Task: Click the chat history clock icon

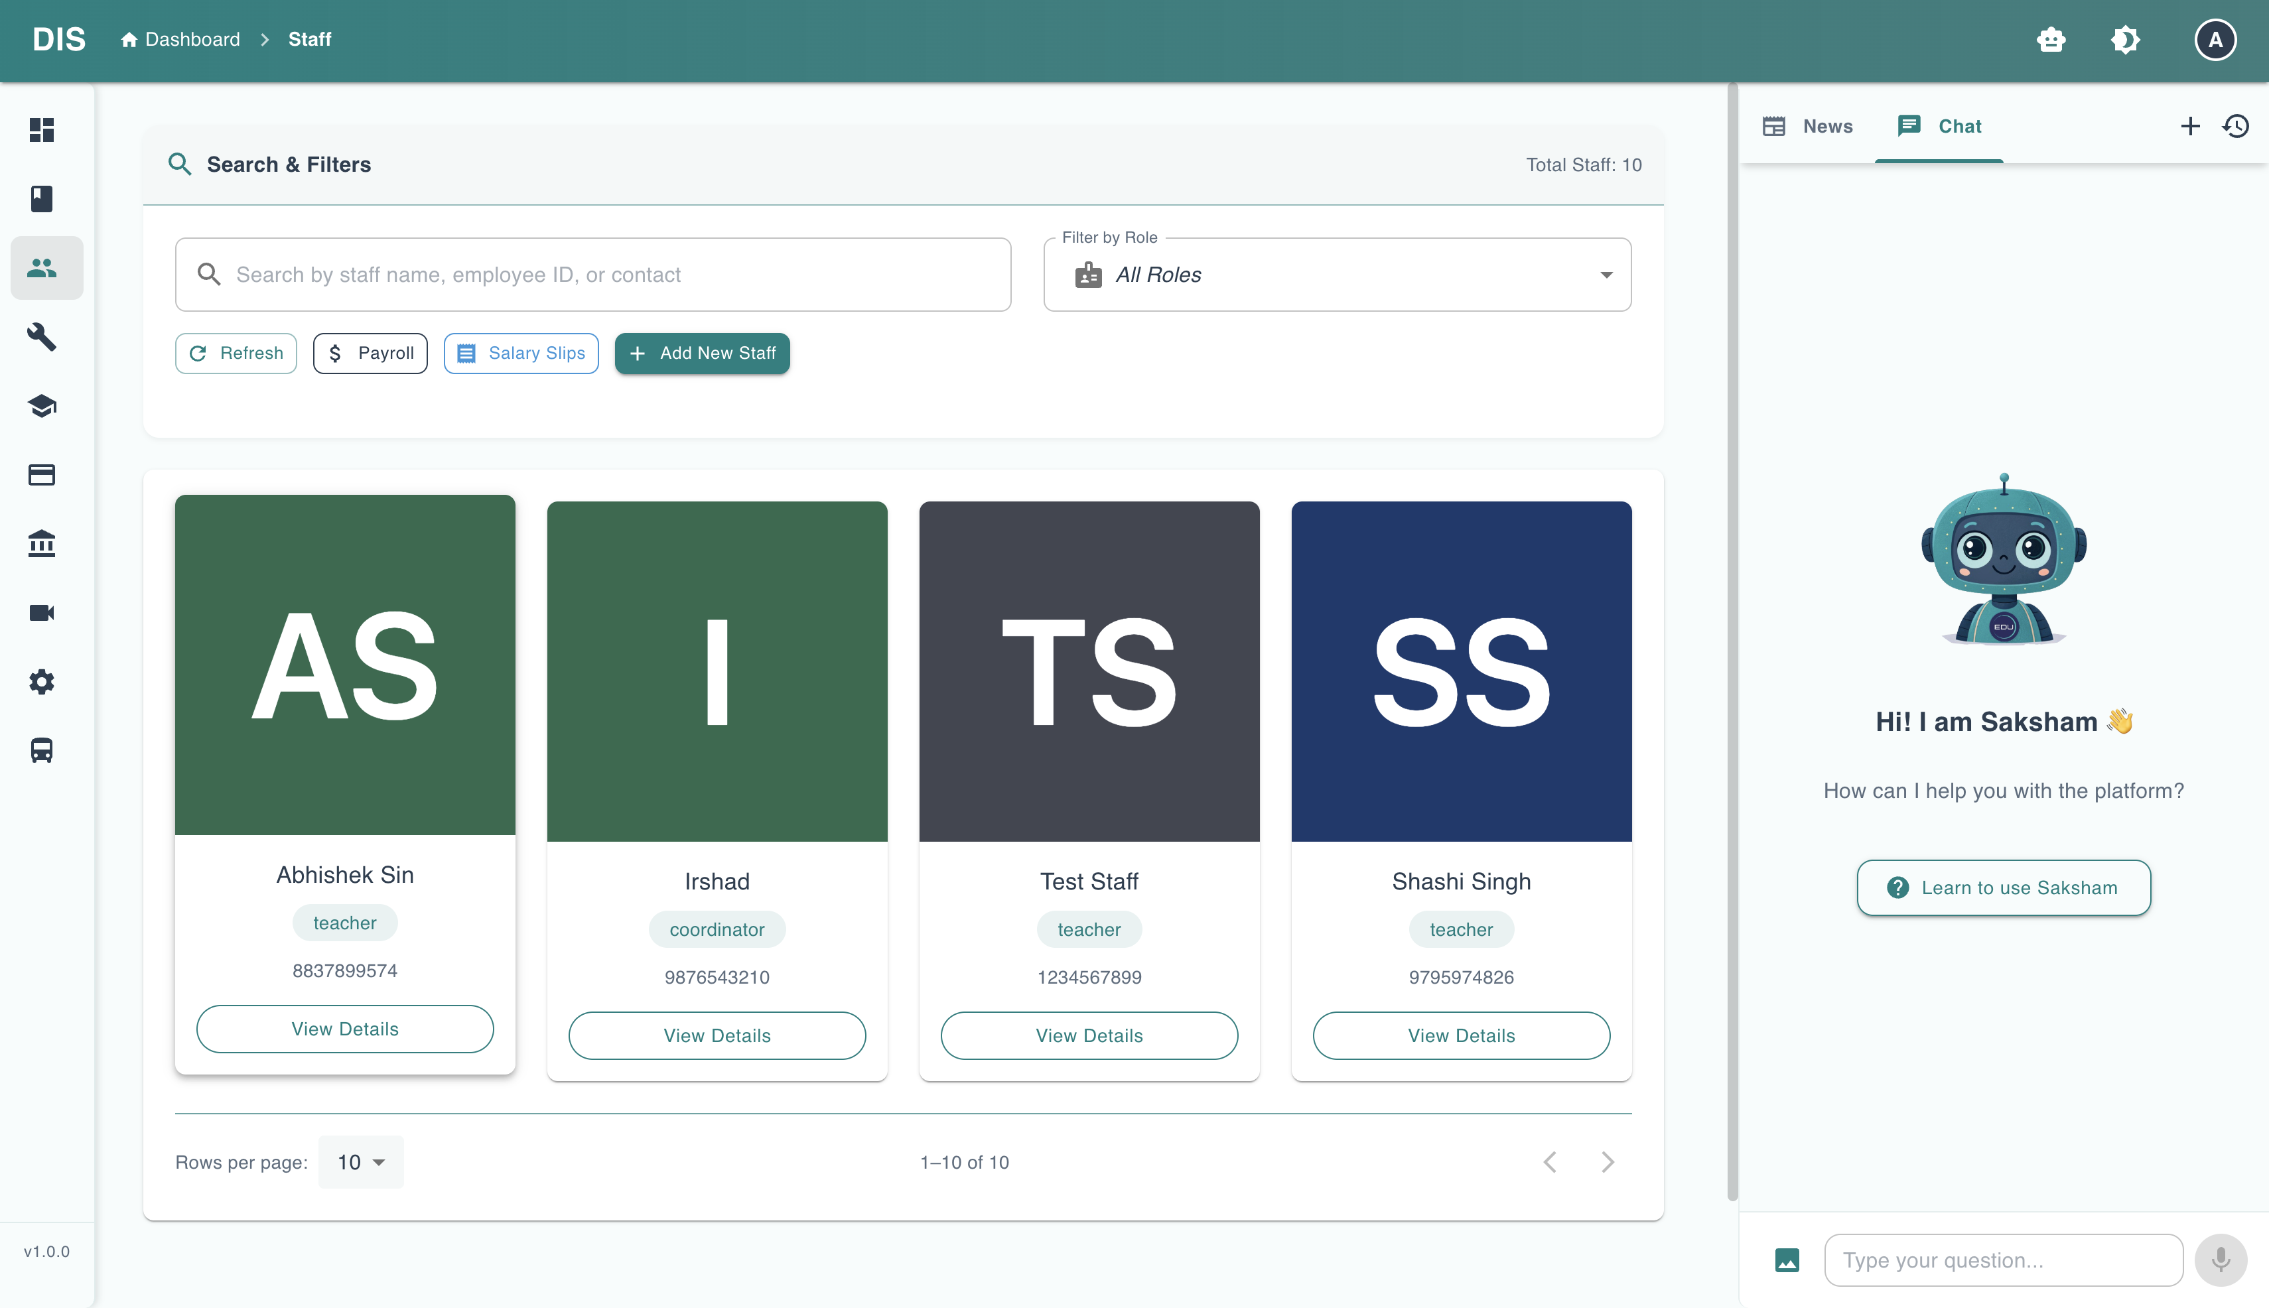Action: [2236, 126]
